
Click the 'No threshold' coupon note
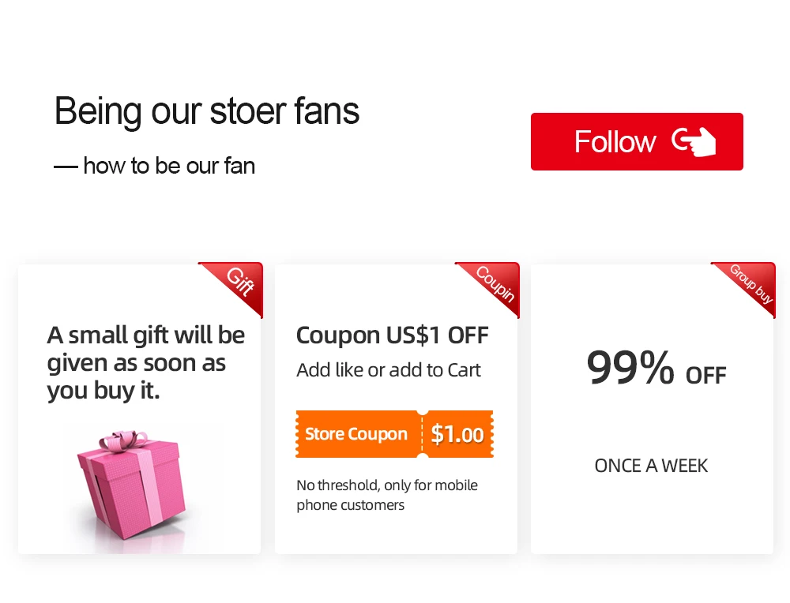click(386, 495)
